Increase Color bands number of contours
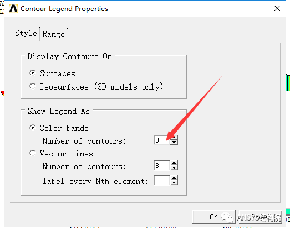The width and height of the screenshot is (290, 231). (x=174, y=138)
